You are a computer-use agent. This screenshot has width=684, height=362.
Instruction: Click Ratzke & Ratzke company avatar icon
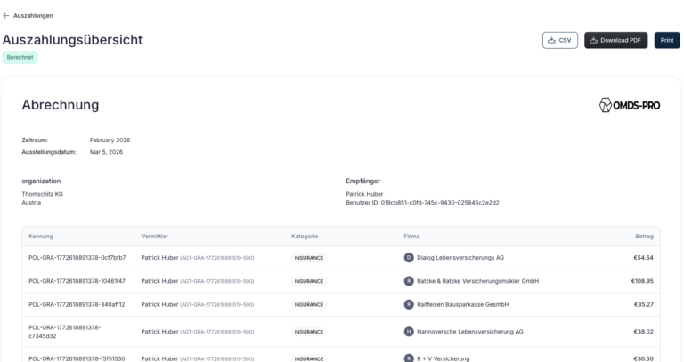click(409, 281)
